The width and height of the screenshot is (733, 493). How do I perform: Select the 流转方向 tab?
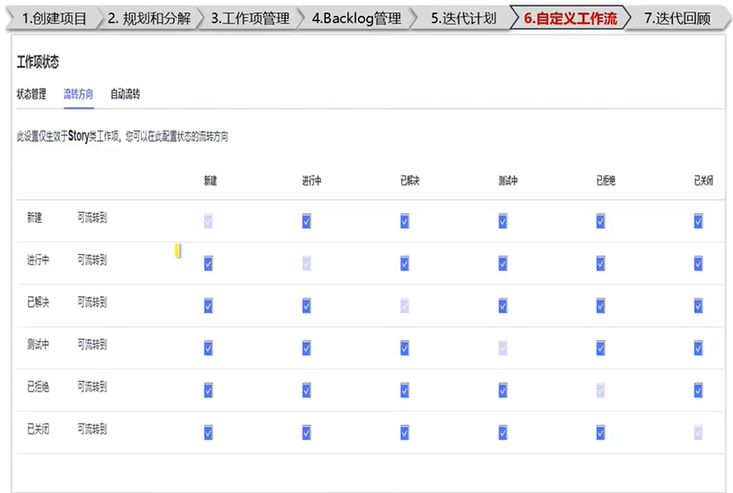79,94
